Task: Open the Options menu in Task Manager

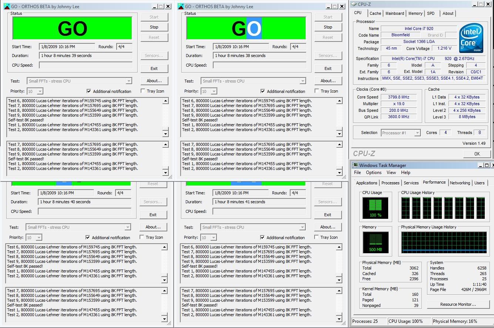Action: click(x=374, y=173)
